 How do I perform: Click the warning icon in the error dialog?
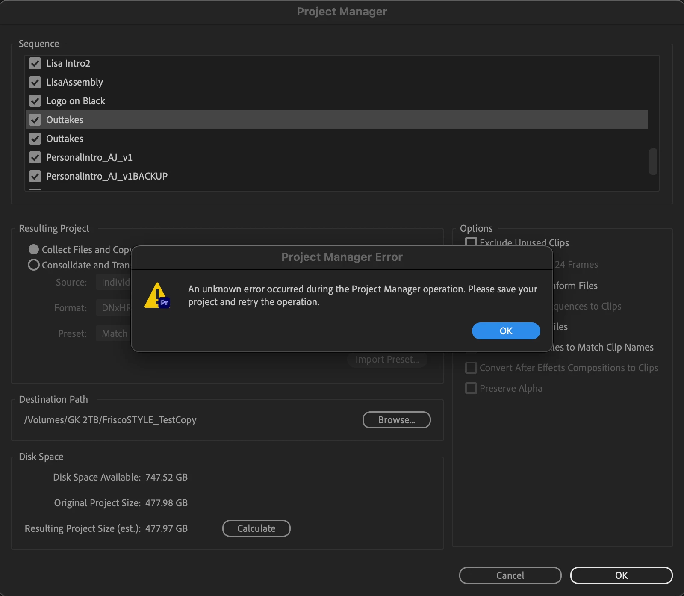[x=158, y=295]
